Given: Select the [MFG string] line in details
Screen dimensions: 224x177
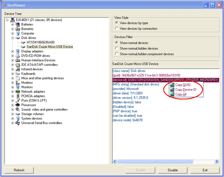Looking at the screenshot, I should [x=136, y=84].
